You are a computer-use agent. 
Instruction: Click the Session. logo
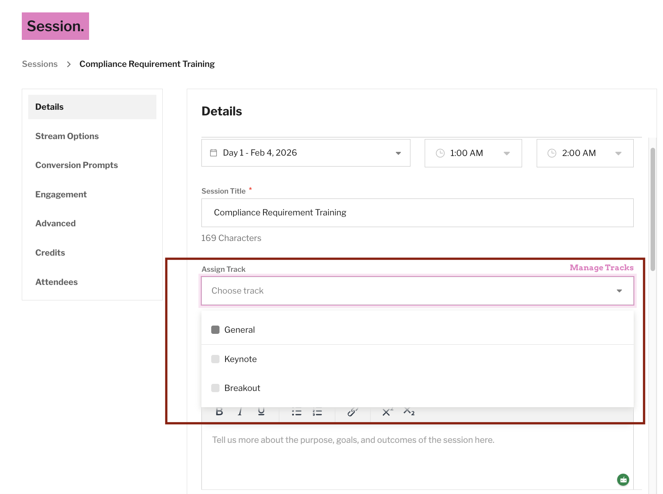point(55,26)
